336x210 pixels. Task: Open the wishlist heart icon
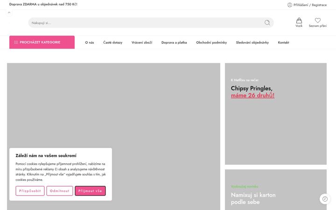pyautogui.click(x=318, y=21)
